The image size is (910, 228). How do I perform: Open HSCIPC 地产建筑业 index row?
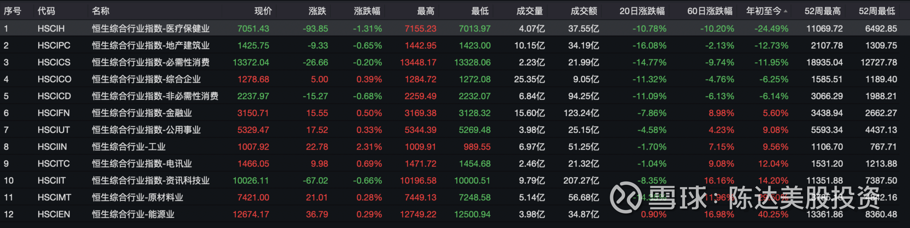(x=151, y=45)
